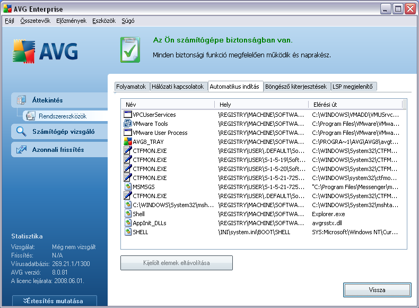Select the AppInit_DLLs entry
Viewport: 419px width, 308px height.
point(150,223)
